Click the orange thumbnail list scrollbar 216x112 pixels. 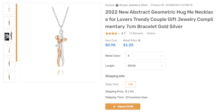click(x=16, y=32)
